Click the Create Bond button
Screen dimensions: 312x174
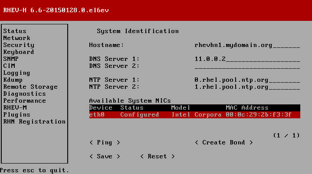click(224, 143)
